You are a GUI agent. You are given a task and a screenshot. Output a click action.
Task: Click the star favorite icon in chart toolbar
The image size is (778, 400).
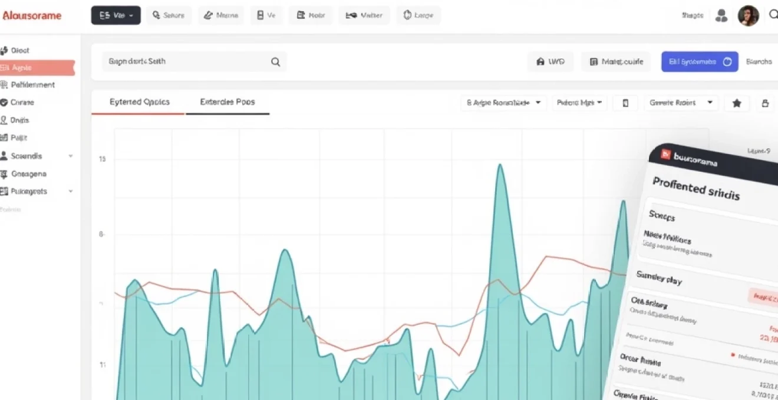(736, 103)
